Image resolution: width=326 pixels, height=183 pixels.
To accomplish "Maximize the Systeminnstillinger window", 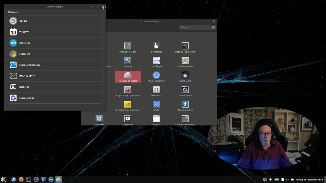I will [208, 21].
